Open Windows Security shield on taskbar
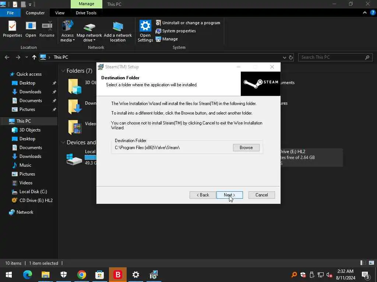 click(x=63, y=275)
